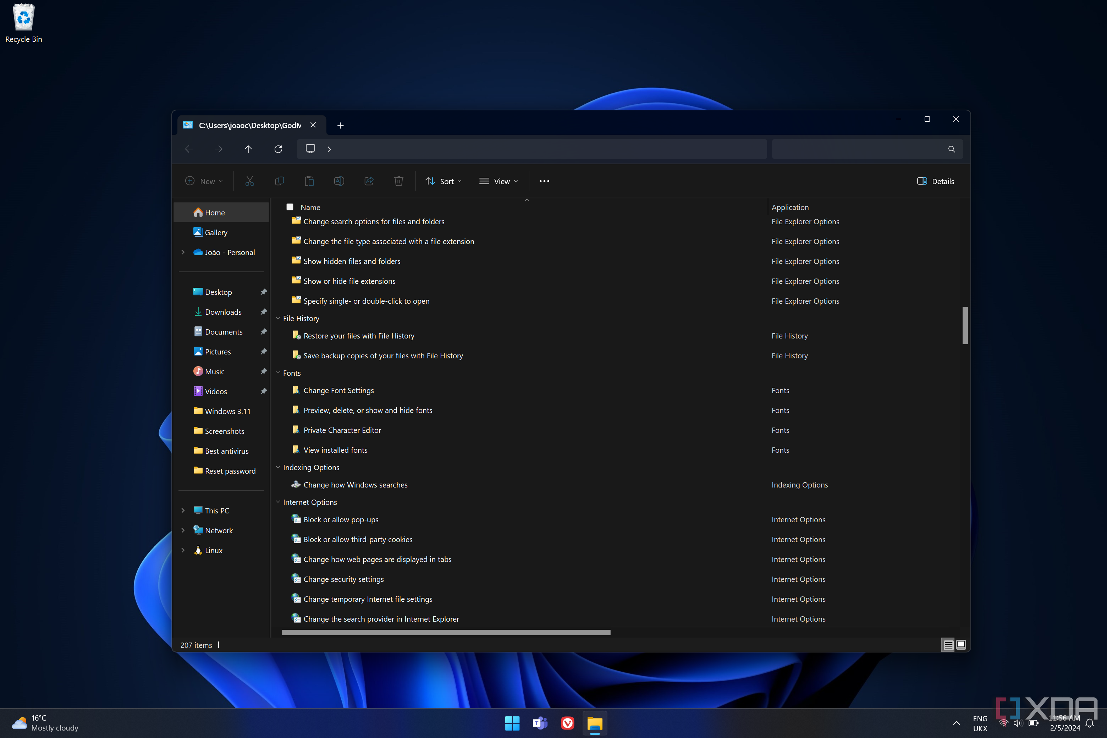Screen dimensions: 1107x738
Task: Expand João - Personal OneDrive tree
Action: pyautogui.click(x=183, y=252)
